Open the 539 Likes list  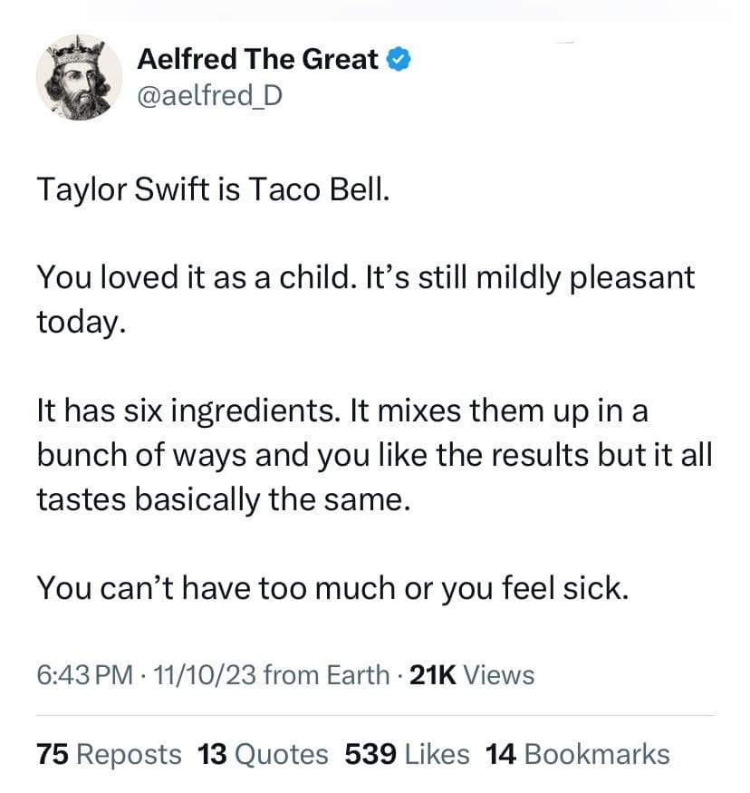[x=407, y=754]
